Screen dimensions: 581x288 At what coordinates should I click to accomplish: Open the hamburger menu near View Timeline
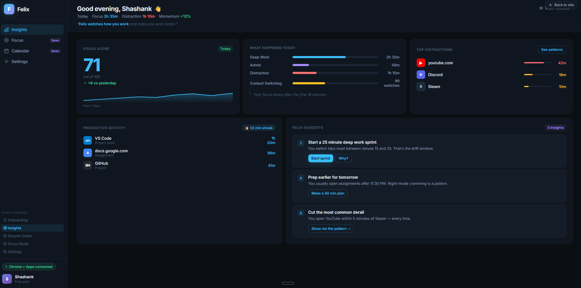tap(541, 8)
